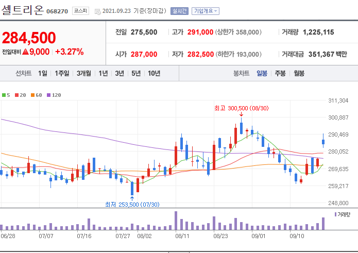Image resolution: width=358 pixels, height=253 pixels.
Task: Click the 거래대금 value 351,367 백만
Action: click(328, 54)
